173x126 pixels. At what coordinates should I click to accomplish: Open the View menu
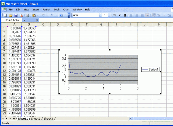pos(26,10)
